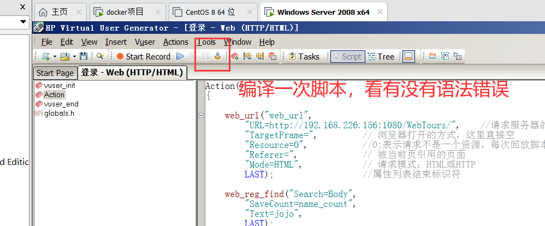Screen dimensions: 545x226
Task: Switch to Script view
Action: click(x=347, y=56)
